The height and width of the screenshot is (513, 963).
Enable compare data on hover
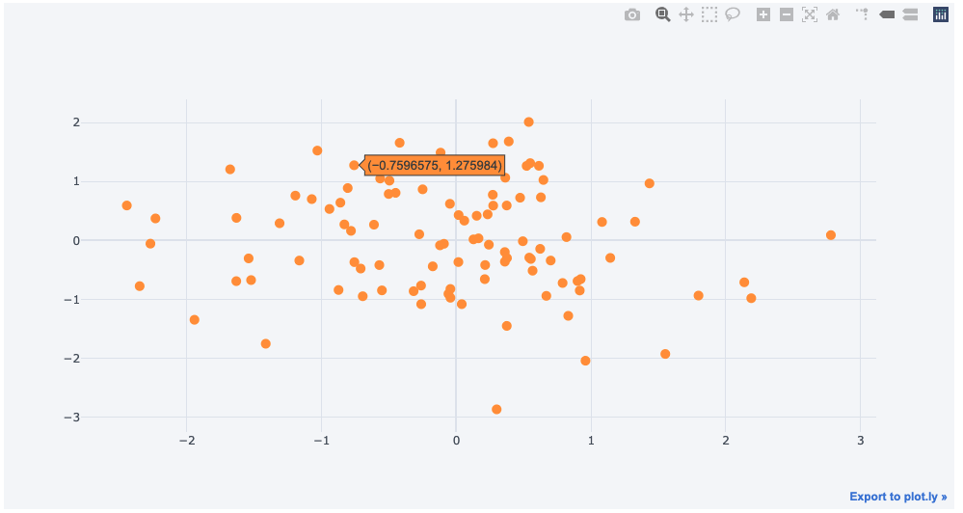click(910, 14)
